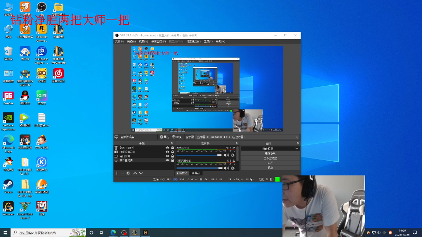Unlock the video capture device source lock
Screen dimensions: 422x237
point(172,152)
